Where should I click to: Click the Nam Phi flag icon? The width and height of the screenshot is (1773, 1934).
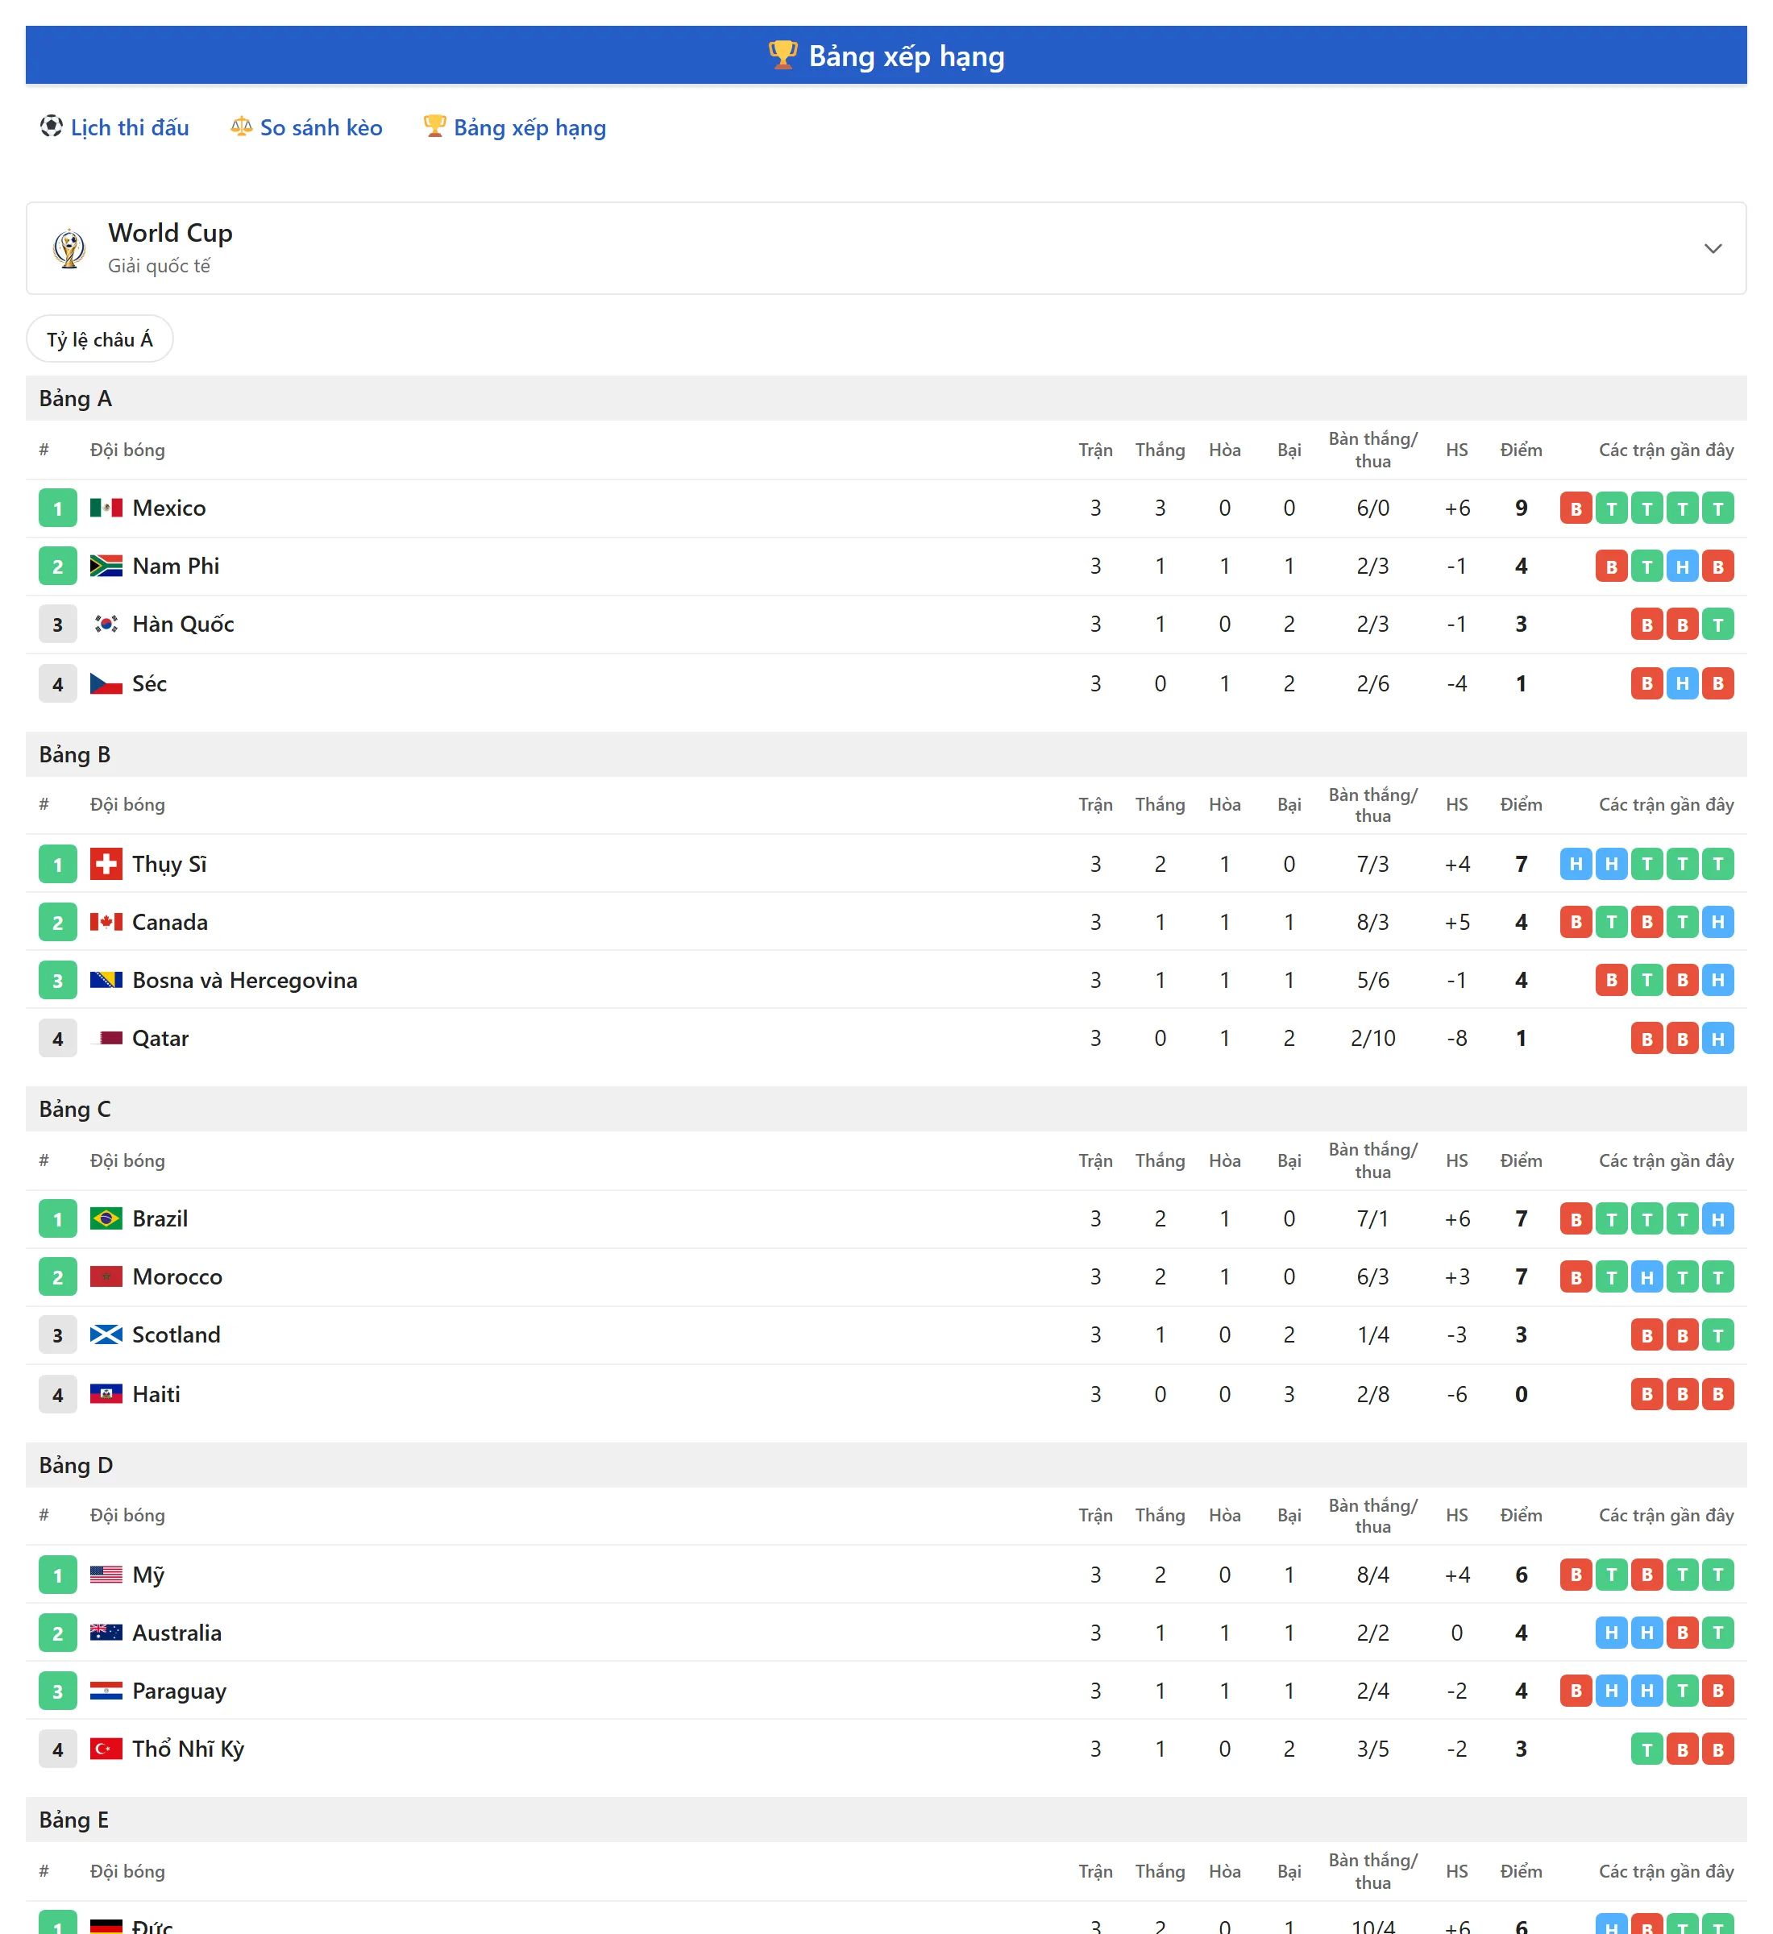(106, 566)
